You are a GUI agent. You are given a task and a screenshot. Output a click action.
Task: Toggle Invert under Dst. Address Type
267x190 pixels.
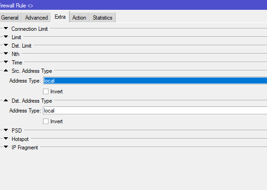point(46,121)
